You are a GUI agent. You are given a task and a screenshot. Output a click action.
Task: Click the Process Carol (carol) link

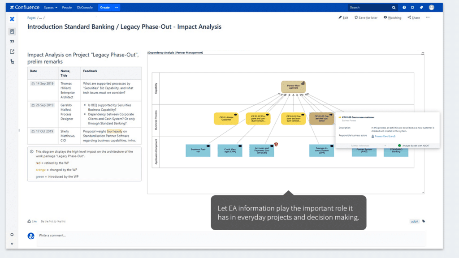pyautogui.click(x=385, y=136)
